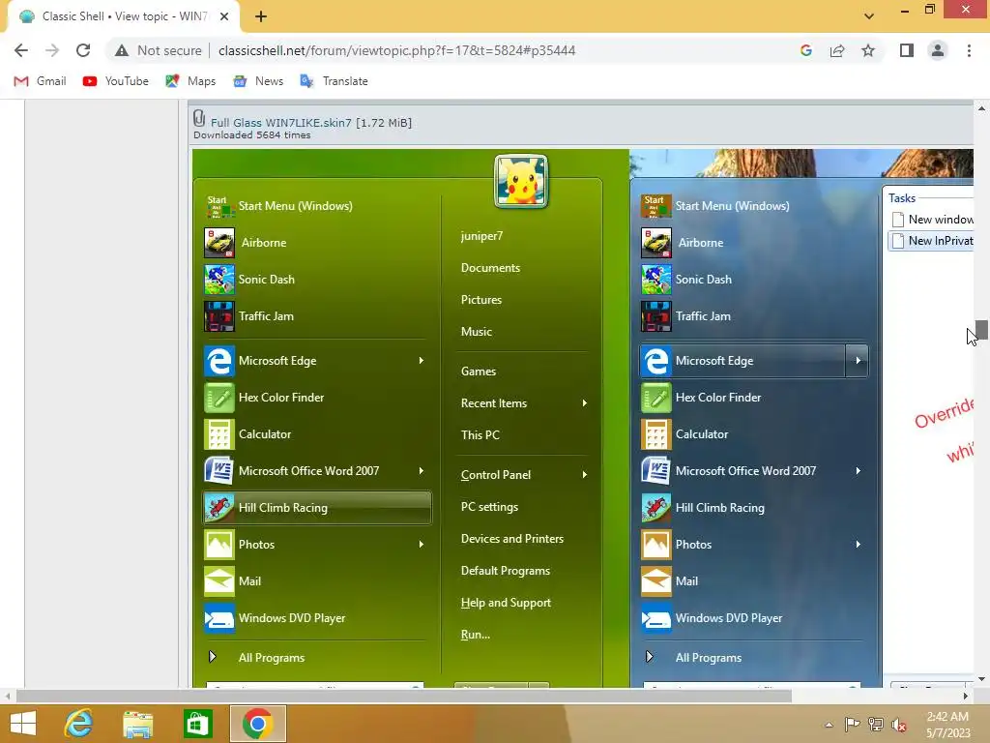The image size is (990, 743).
Task: Open the Maps bookmark
Action: pyautogui.click(x=190, y=81)
